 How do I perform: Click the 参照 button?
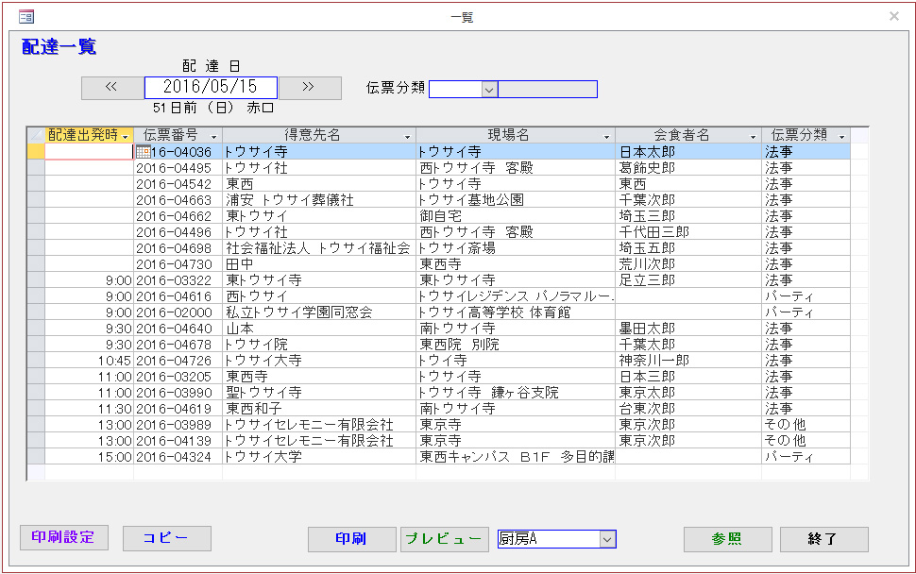(x=727, y=539)
